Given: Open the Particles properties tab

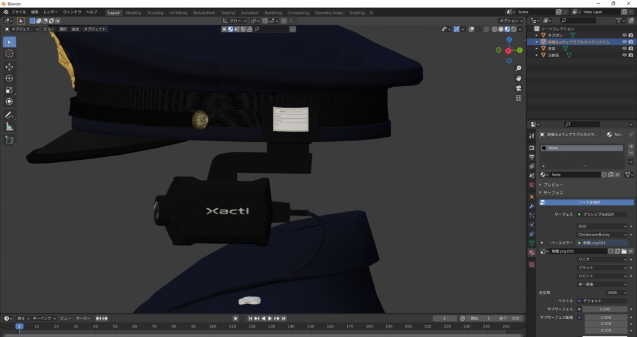Looking at the screenshot, I should pyautogui.click(x=532, y=215).
